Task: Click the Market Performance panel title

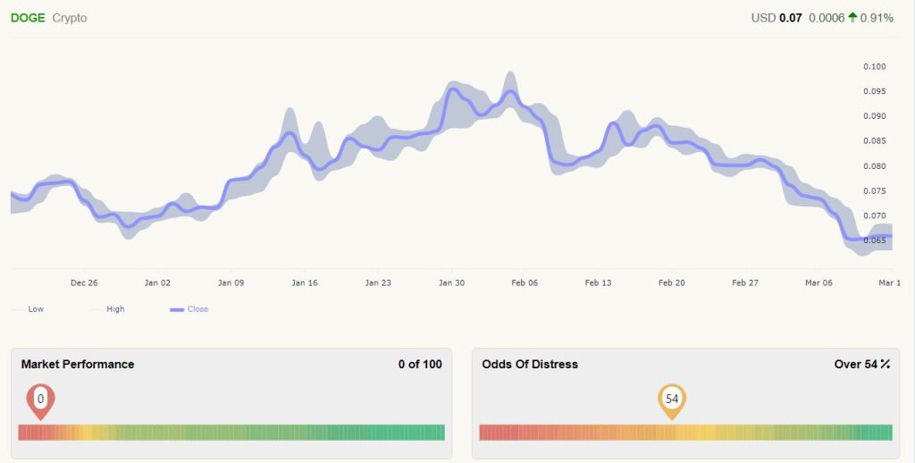Action: pos(78,365)
